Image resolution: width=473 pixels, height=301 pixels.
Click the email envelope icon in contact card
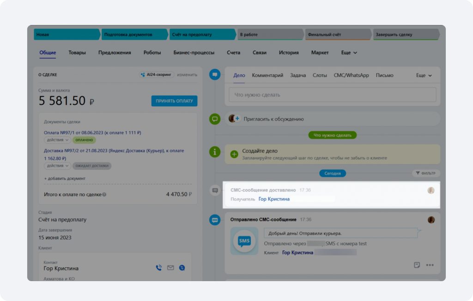[170, 267]
